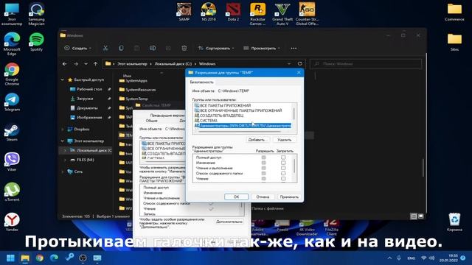Open the uTorrent desktop shortcut
Image resolution: width=472 pixels, height=265 pixels.
click(12, 191)
